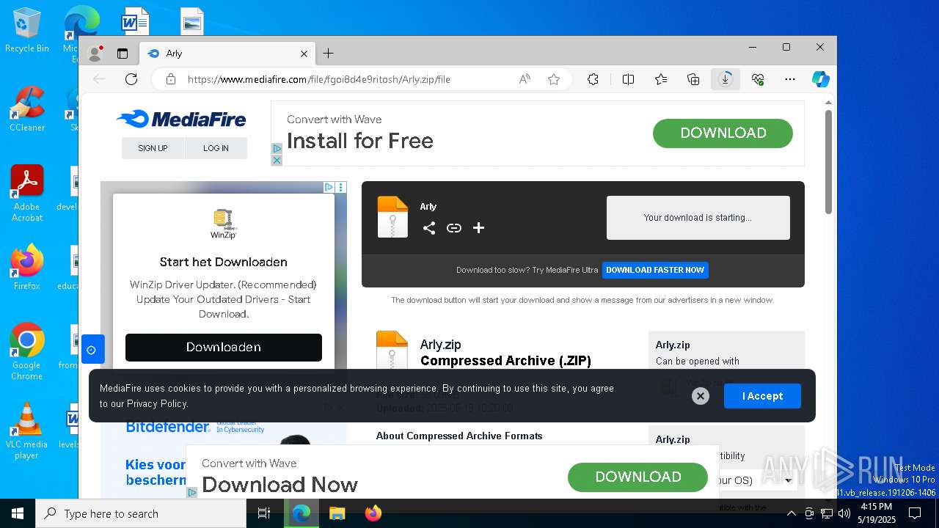939x528 pixels.
Task: Open Firefox desktop shortcut
Action: tap(27, 267)
